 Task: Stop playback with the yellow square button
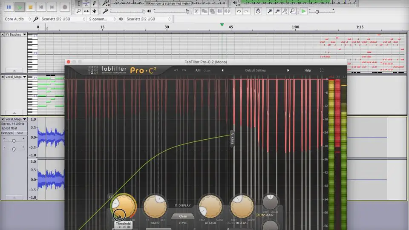click(x=30, y=7)
